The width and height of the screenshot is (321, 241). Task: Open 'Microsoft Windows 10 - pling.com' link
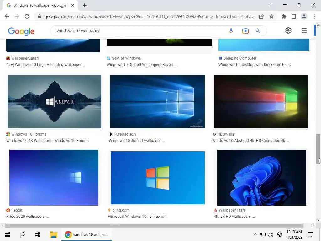pos(137,217)
